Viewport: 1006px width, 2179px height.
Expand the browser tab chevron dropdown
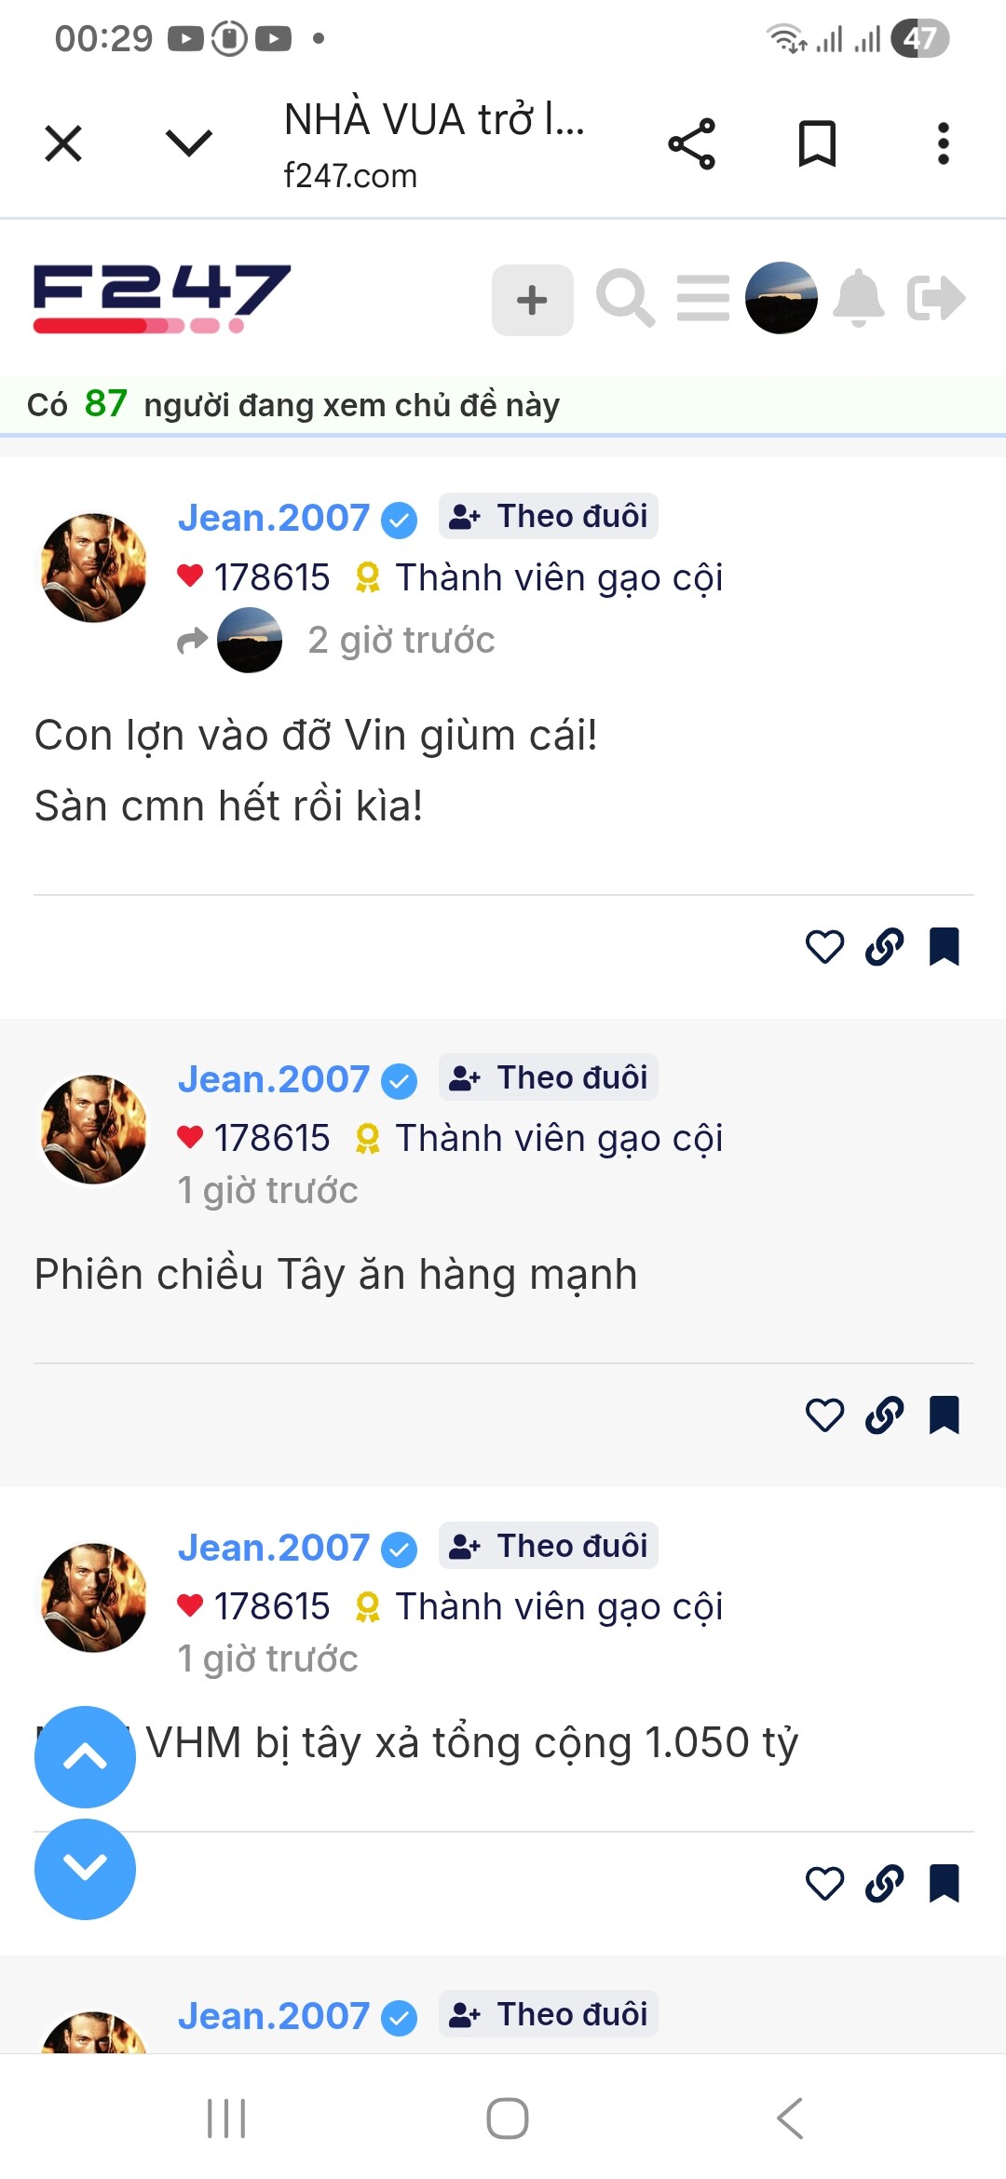[189, 143]
